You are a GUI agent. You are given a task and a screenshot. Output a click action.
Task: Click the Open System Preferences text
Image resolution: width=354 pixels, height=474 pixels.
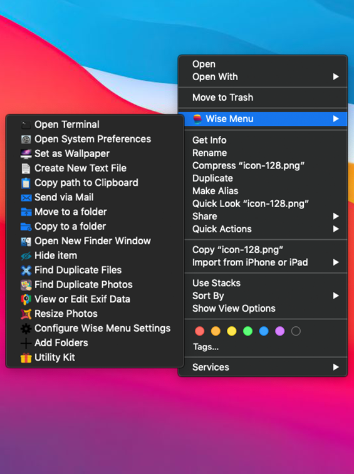(x=93, y=139)
